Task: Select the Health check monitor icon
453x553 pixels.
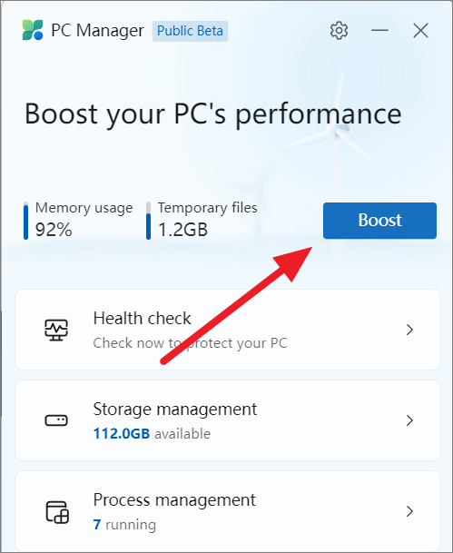Action: [56, 330]
